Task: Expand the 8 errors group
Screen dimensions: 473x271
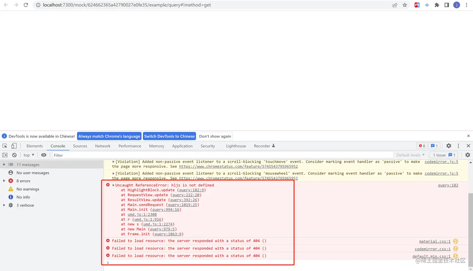Action: tap(4, 181)
